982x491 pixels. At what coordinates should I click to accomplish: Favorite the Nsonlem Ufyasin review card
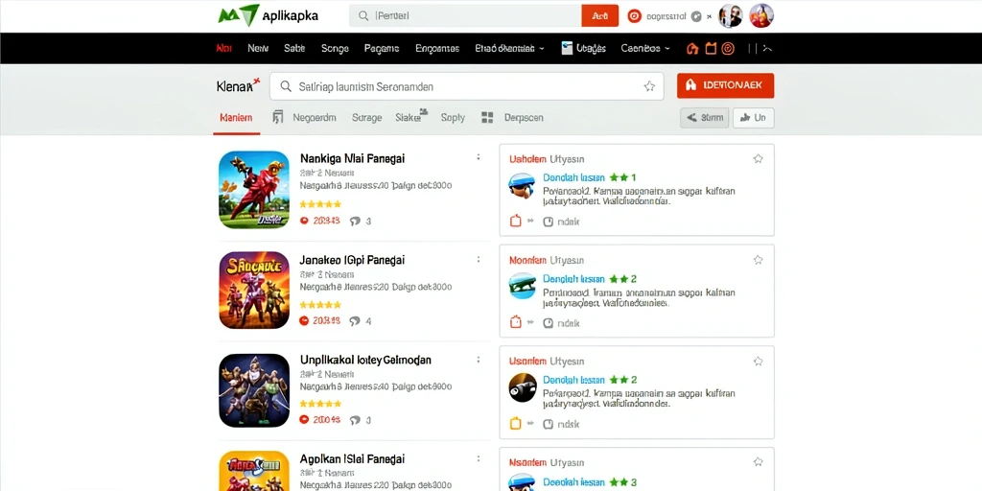coord(758,462)
